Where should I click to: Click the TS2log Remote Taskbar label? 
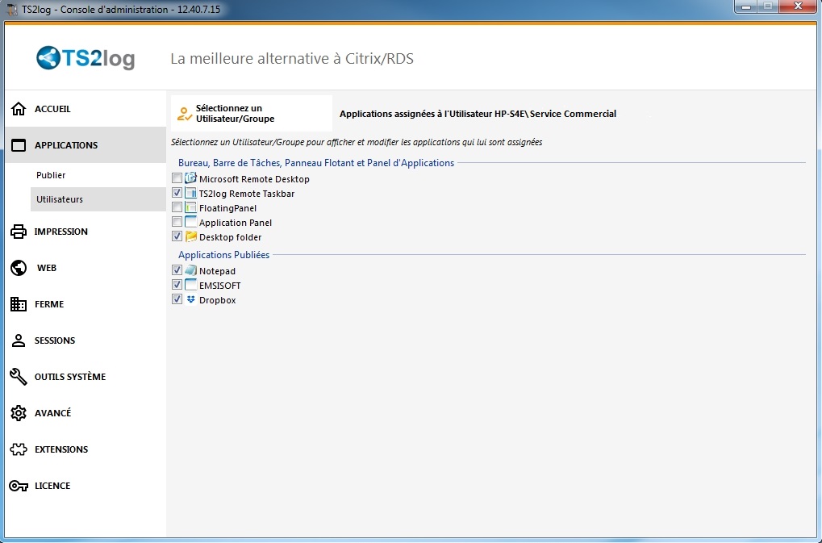(x=246, y=194)
